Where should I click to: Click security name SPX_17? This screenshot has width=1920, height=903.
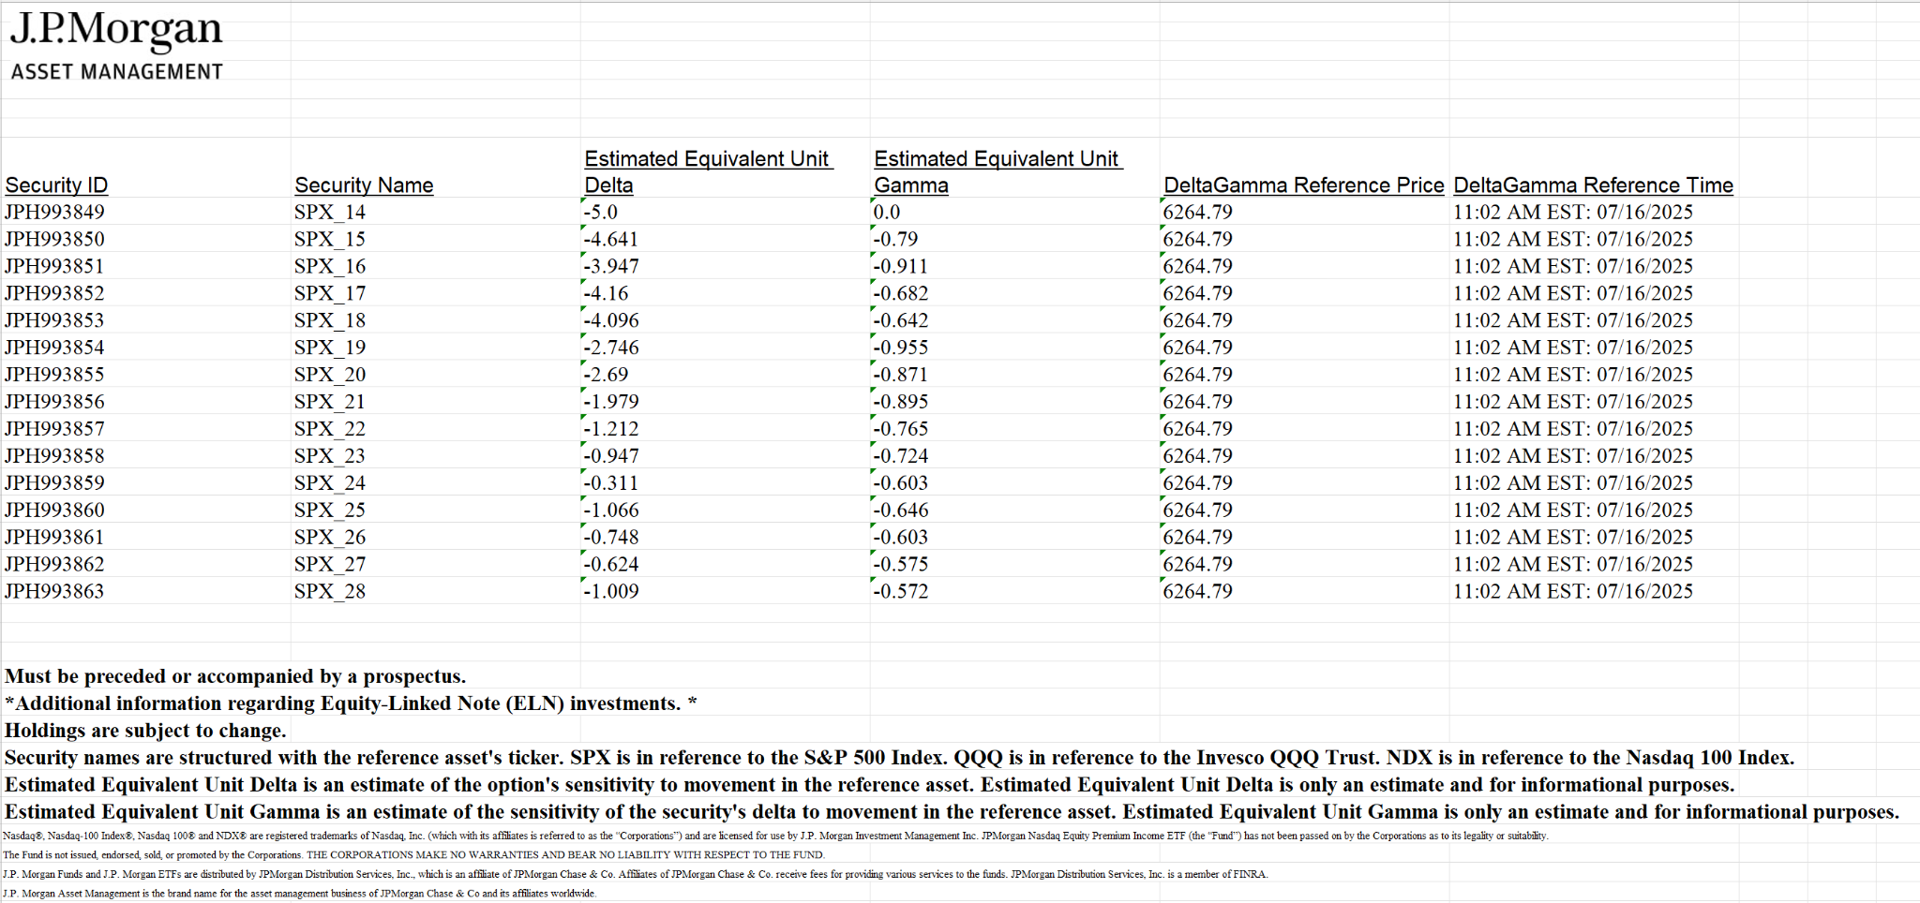[x=330, y=294]
